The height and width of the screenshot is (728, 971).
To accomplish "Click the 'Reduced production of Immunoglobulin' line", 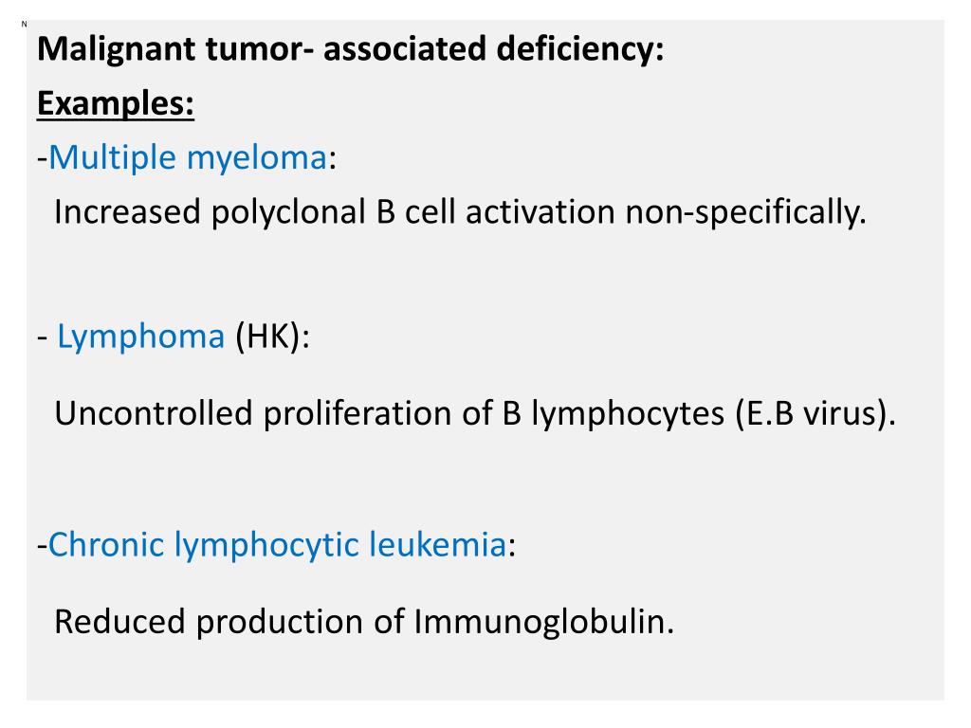I will coord(364,622).
